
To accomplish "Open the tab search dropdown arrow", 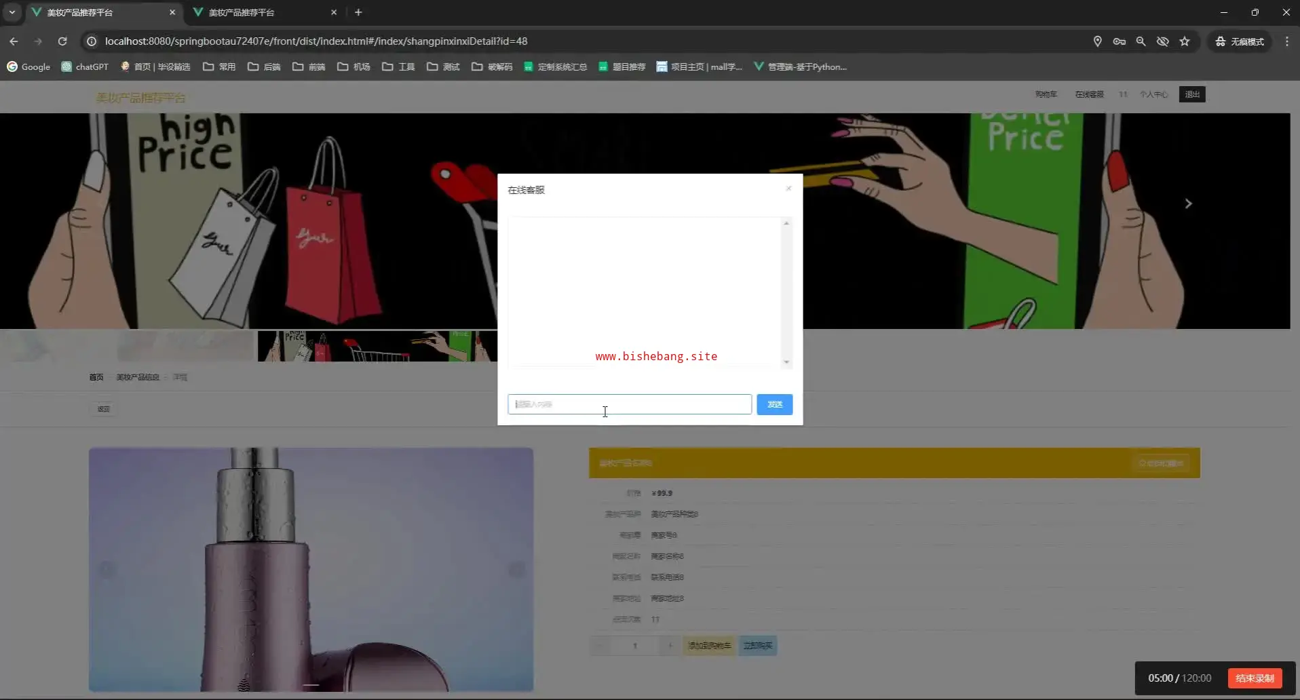I will pos(12,12).
